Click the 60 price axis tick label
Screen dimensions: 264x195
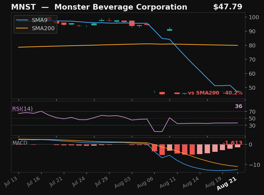tap(252, 74)
